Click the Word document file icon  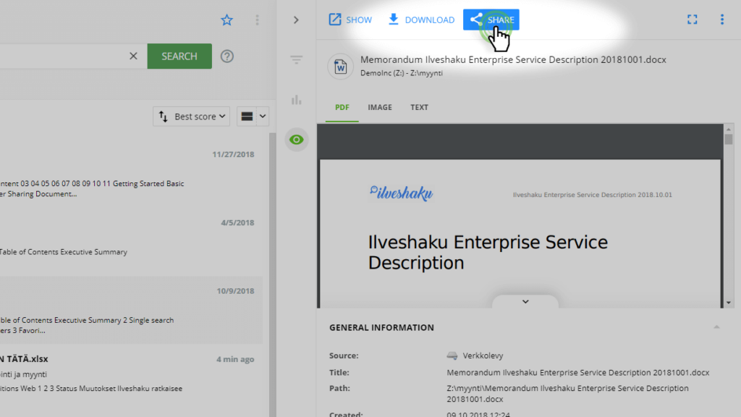[340, 67]
